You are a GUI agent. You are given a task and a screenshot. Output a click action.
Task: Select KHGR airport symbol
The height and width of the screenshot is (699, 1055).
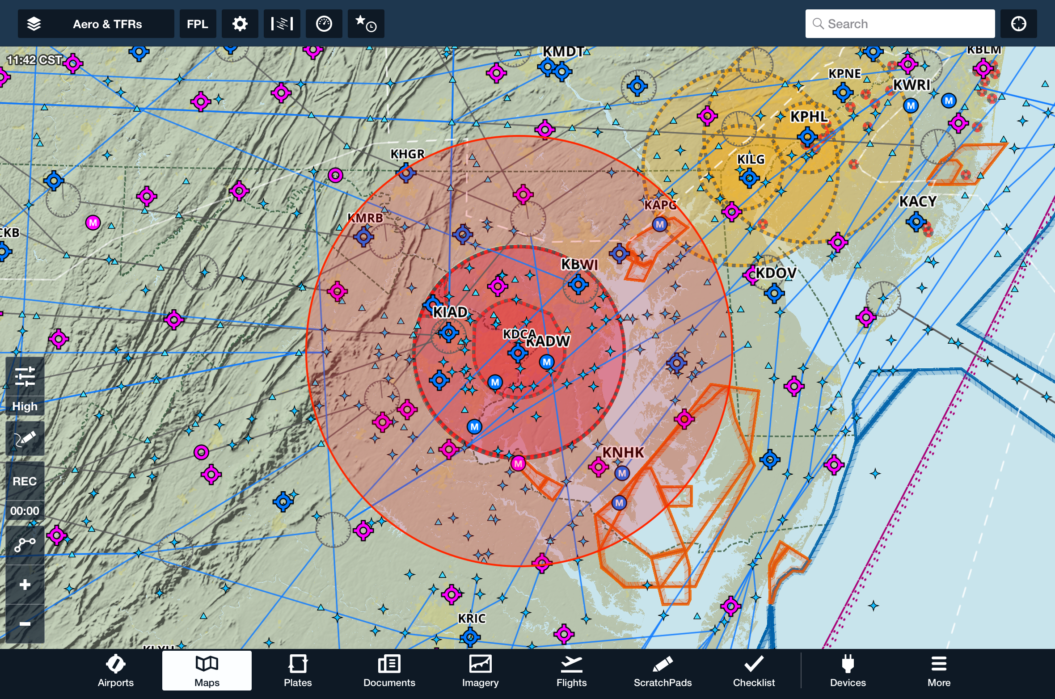click(406, 173)
